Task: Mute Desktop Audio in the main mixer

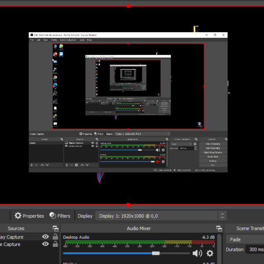Action: click(x=197, y=253)
